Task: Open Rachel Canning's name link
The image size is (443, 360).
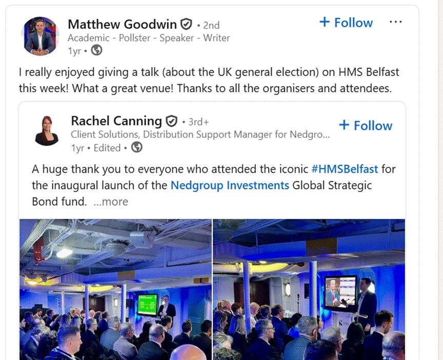Action: pos(116,121)
